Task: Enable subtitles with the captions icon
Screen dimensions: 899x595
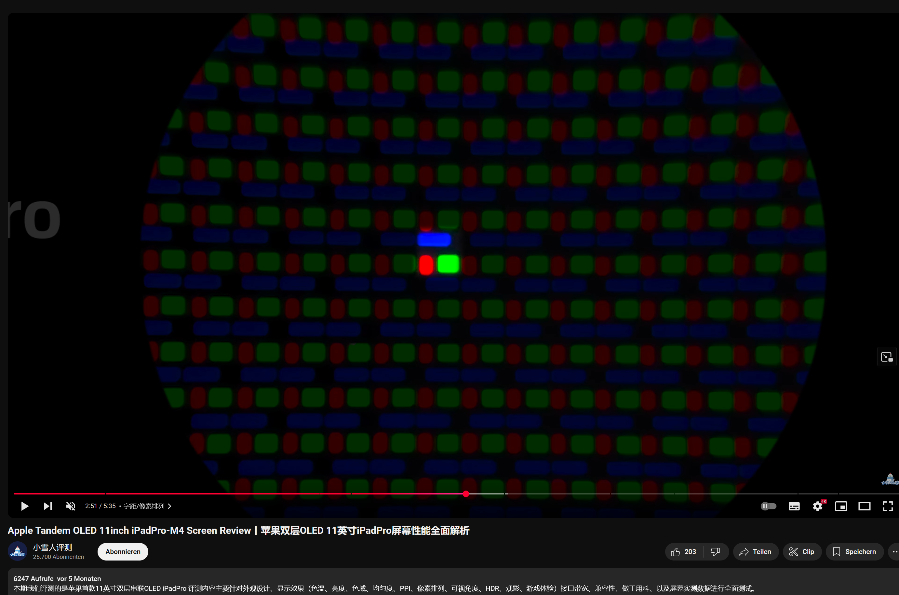Action: pos(794,506)
